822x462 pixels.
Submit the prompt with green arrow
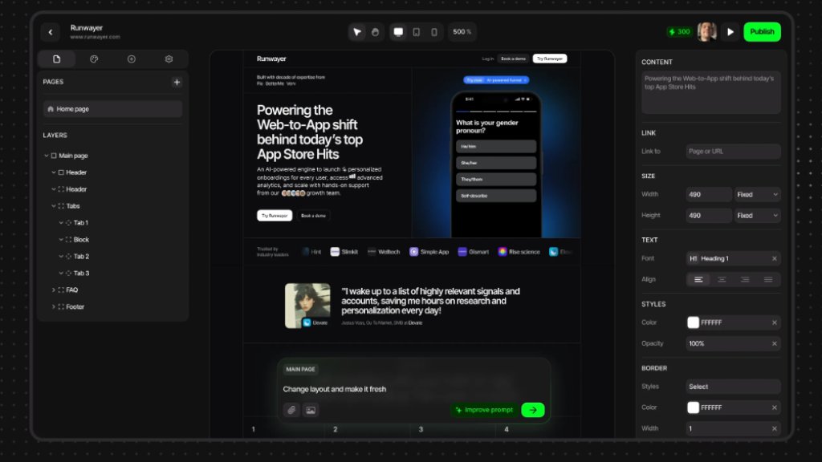533,410
